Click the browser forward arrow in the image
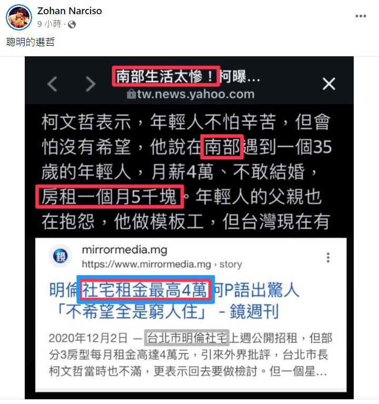 (x=91, y=84)
